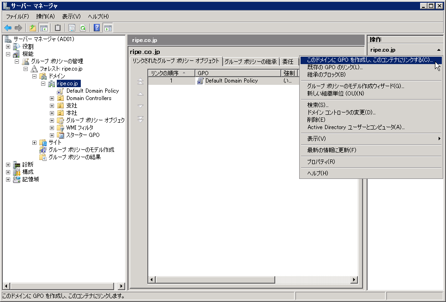Collapse the ripe.co.jp domain node
This screenshot has width=446, height=302.
[43, 83]
